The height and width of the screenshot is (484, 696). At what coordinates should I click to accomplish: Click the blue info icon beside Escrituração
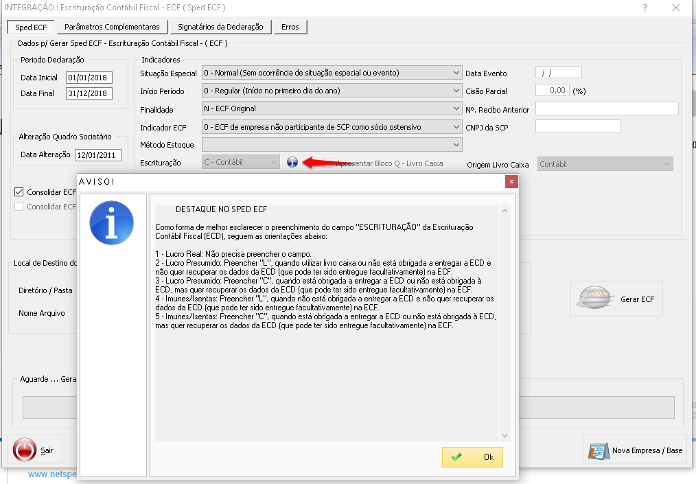pyautogui.click(x=292, y=163)
